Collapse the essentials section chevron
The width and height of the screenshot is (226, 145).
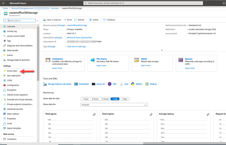[x=162, y=50]
